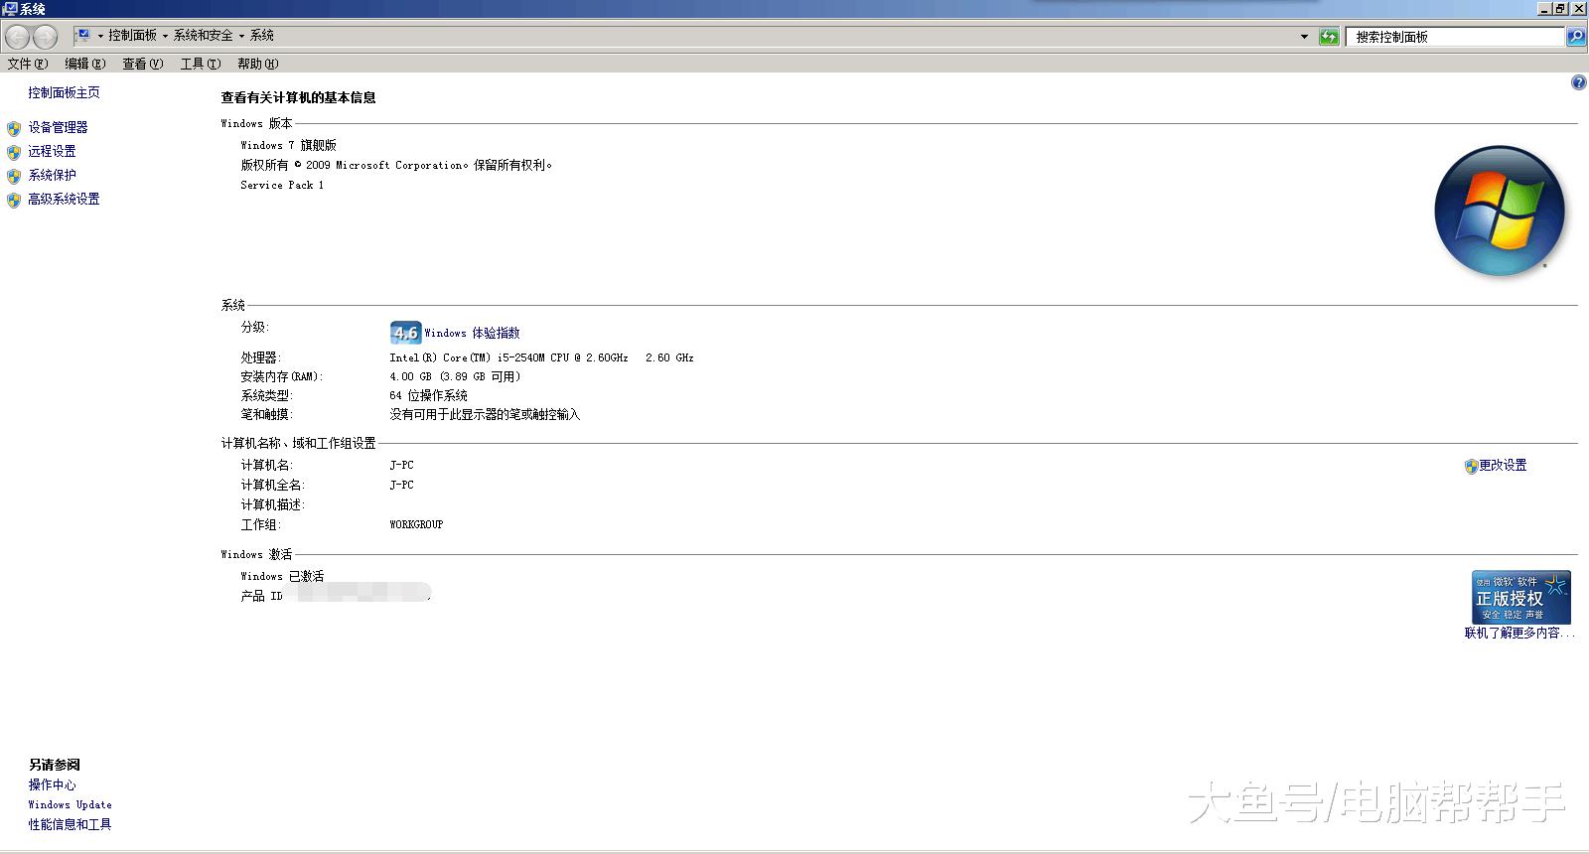Click the 64 位操作系统 system type value
The image size is (1589, 854).
[x=429, y=395]
